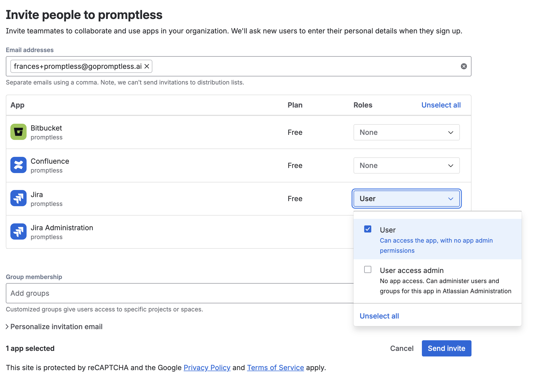Open the Terms of Service link

point(275,367)
